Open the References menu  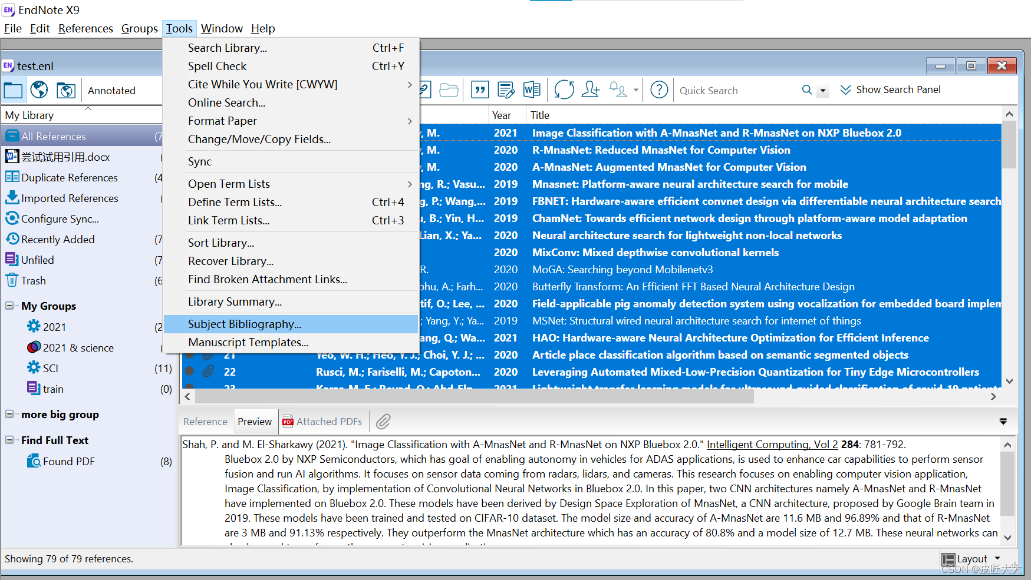coord(85,28)
